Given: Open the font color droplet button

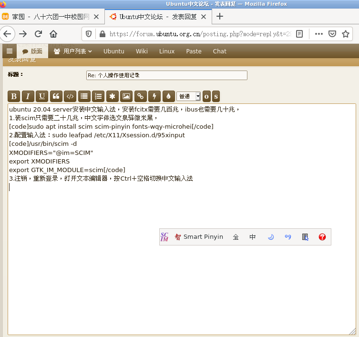Looking at the screenshot, I should (168, 96).
